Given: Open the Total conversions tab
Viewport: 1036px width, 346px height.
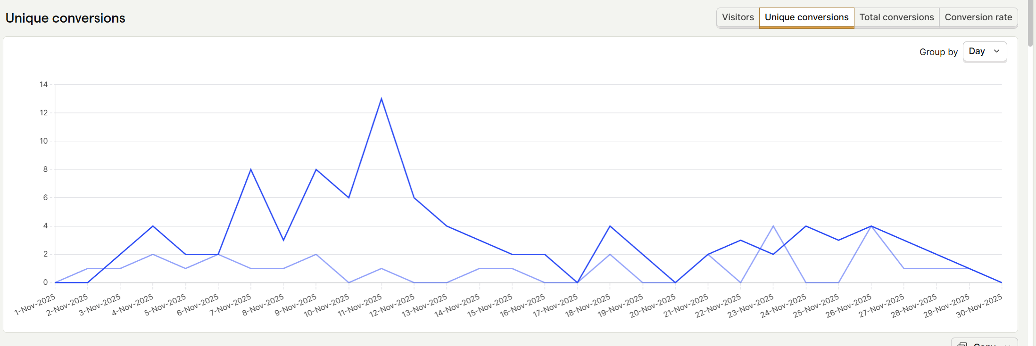Looking at the screenshot, I should pos(896,17).
